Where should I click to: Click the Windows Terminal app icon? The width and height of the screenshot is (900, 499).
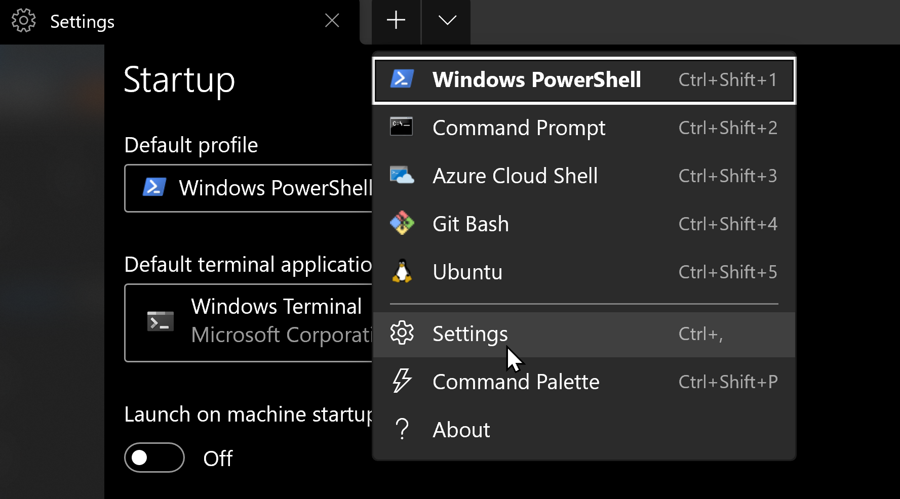point(160,321)
